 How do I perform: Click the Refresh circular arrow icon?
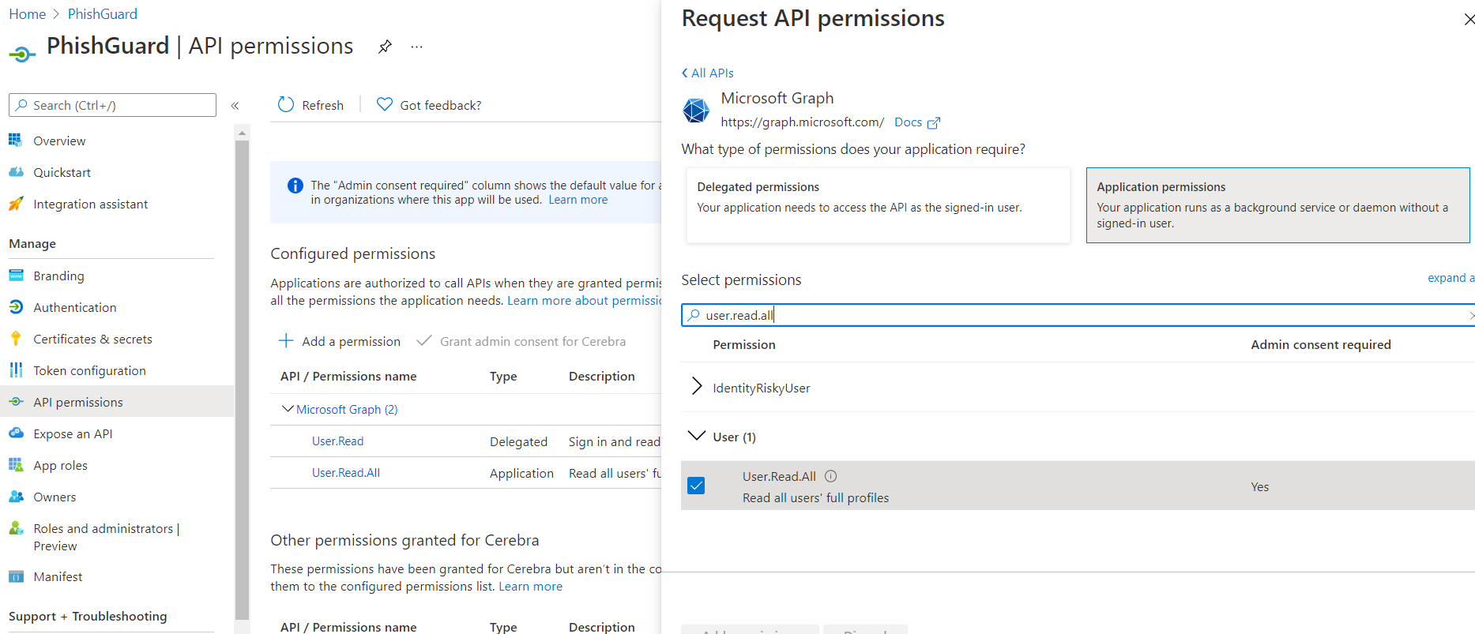point(286,104)
